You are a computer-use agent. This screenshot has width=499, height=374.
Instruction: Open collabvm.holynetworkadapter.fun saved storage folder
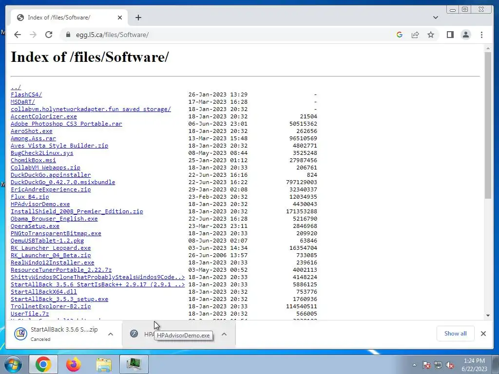[x=91, y=109]
